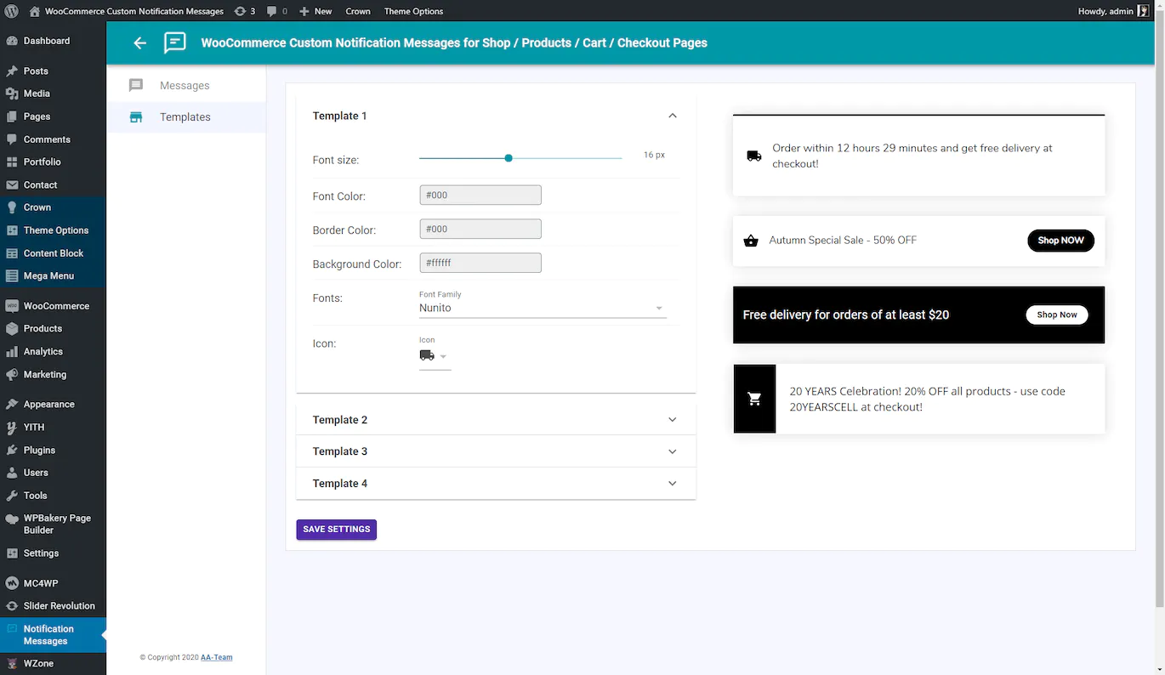Image resolution: width=1165 pixels, height=675 pixels.
Task: Click the free delivery countdown message preview
Action: coord(918,156)
